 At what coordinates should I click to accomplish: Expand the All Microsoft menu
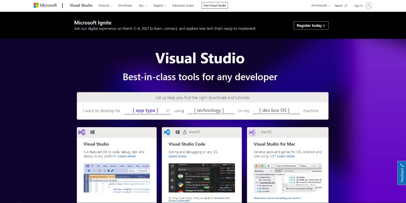[321, 6]
